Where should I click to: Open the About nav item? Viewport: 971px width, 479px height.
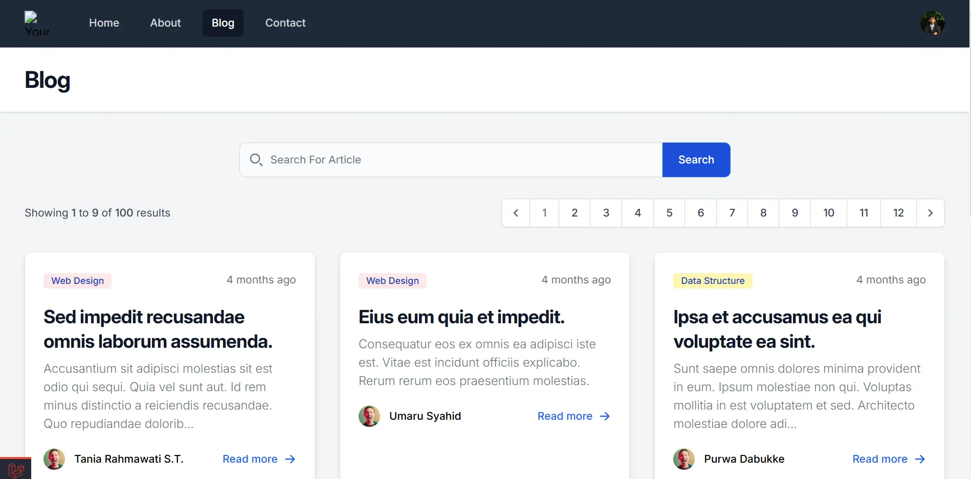[165, 23]
